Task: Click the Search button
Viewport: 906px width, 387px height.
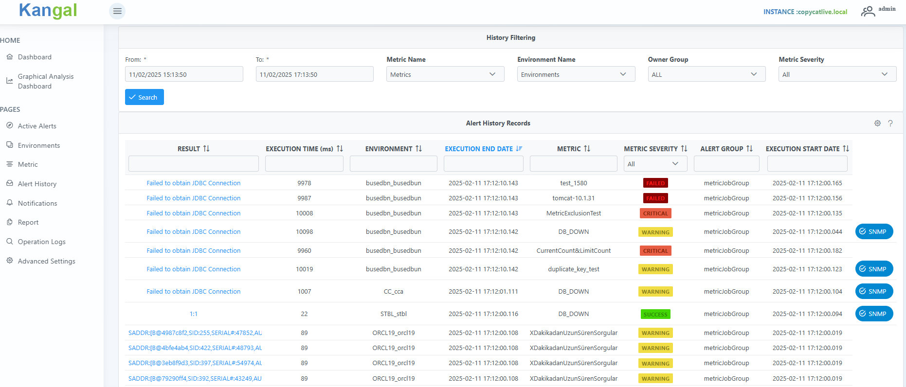Action: pos(145,97)
